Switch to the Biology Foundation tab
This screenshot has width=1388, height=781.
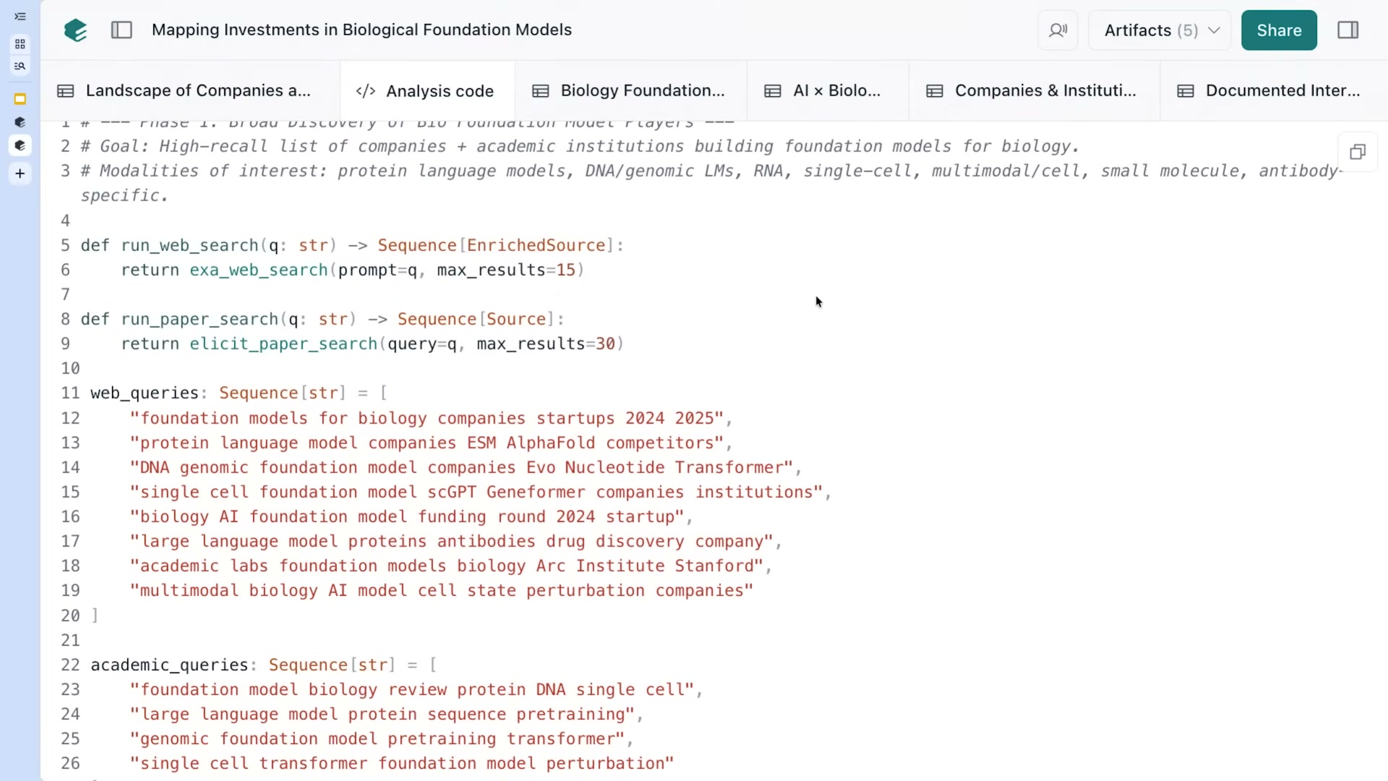630,91
